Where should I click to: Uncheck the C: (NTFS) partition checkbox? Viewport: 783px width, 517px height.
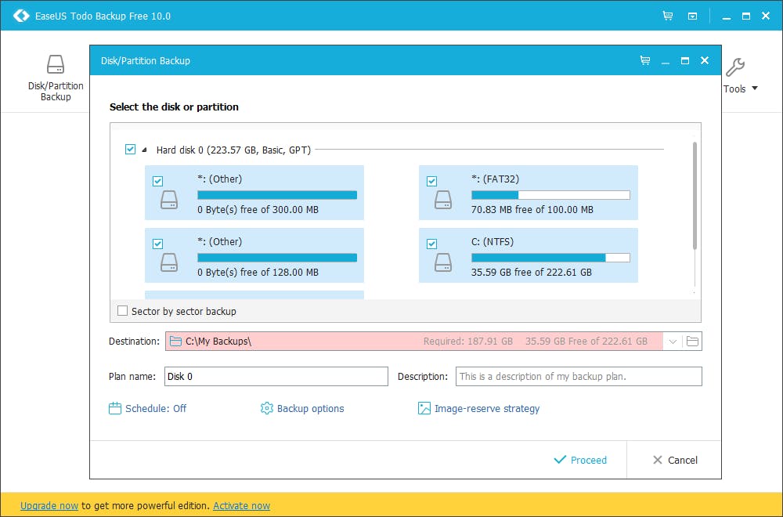click(432, 244)
